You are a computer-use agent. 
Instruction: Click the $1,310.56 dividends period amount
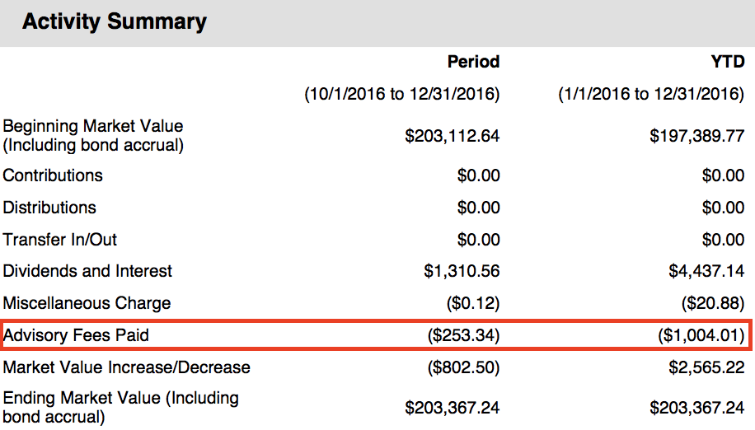point(462,271)
